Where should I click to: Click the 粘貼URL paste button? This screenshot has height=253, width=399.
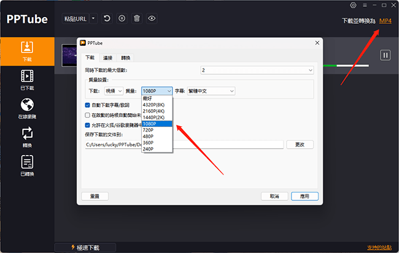click(x=76, y=19)
